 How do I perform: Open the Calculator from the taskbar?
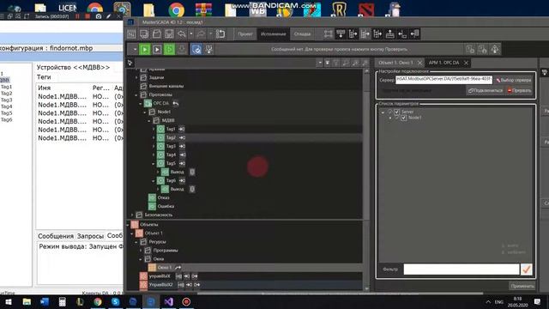pos(62,301)
